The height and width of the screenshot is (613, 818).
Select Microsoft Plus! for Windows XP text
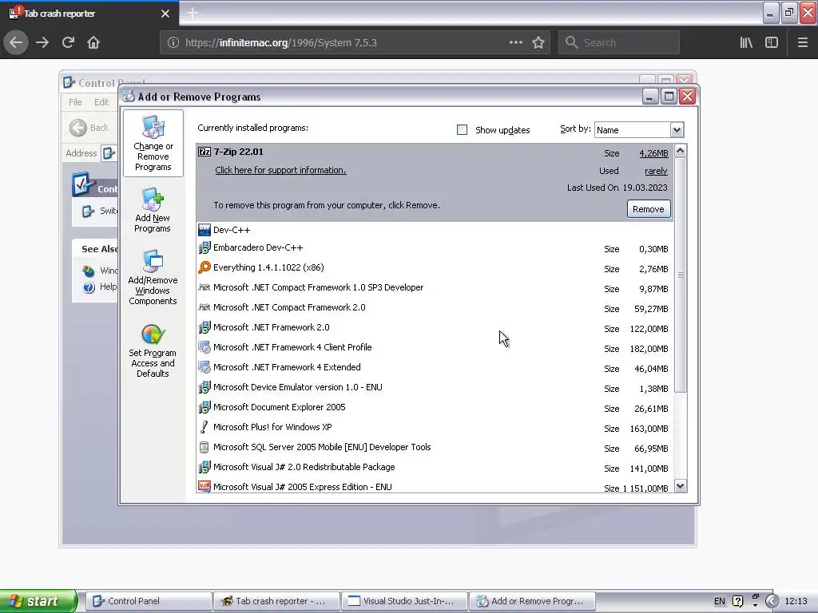[272, 427]
